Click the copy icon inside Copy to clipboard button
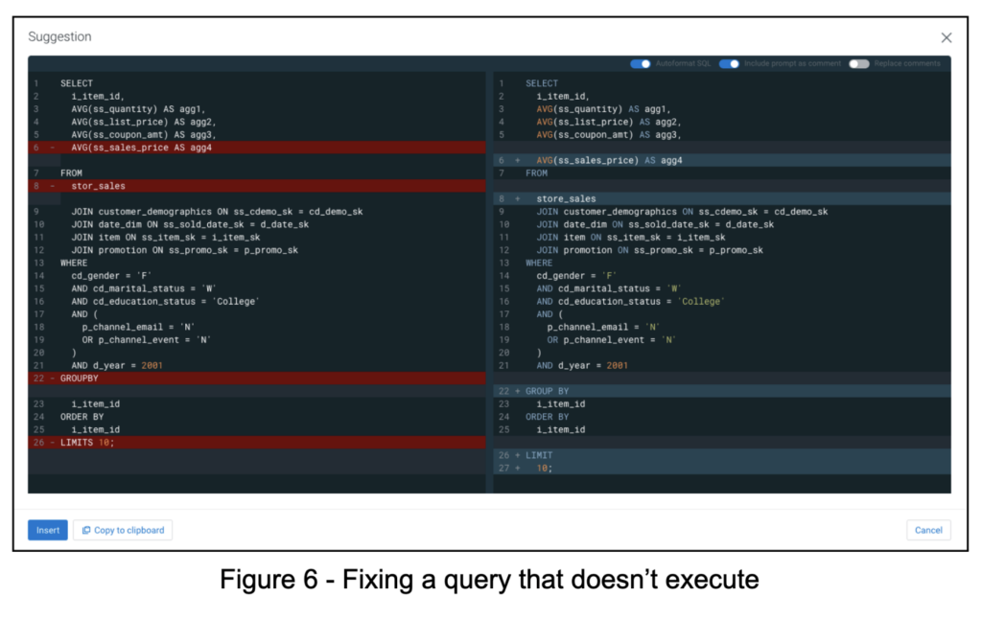The height and width of the screenshot is (619, 982). (85, 530)
